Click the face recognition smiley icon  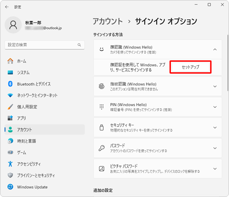[102, 49]
